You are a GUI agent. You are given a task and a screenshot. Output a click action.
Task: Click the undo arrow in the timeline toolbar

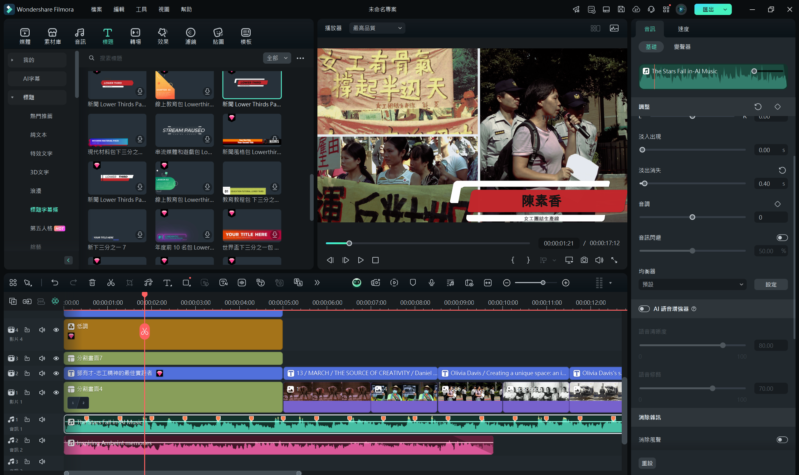coord(55,283)
